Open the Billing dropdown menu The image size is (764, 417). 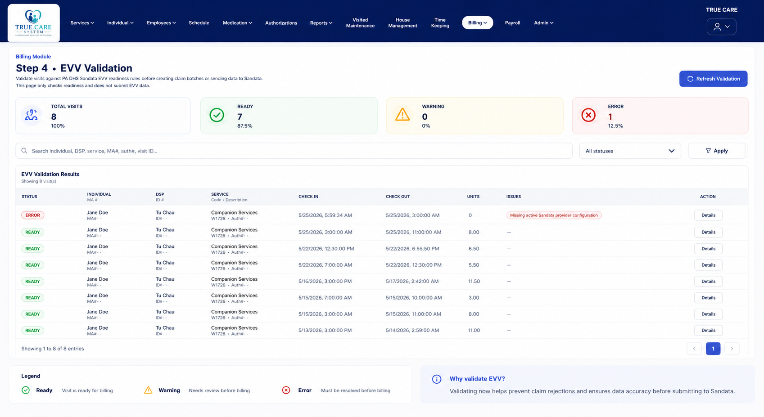(x=477, y=23)
